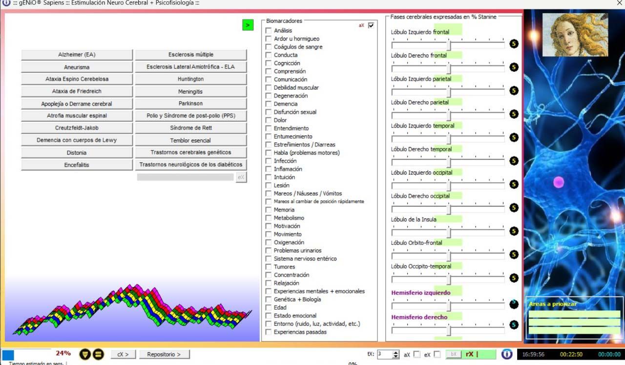Screen dimensions: 625x365
Task: Select the Parkinson condition
Action: 190,104
